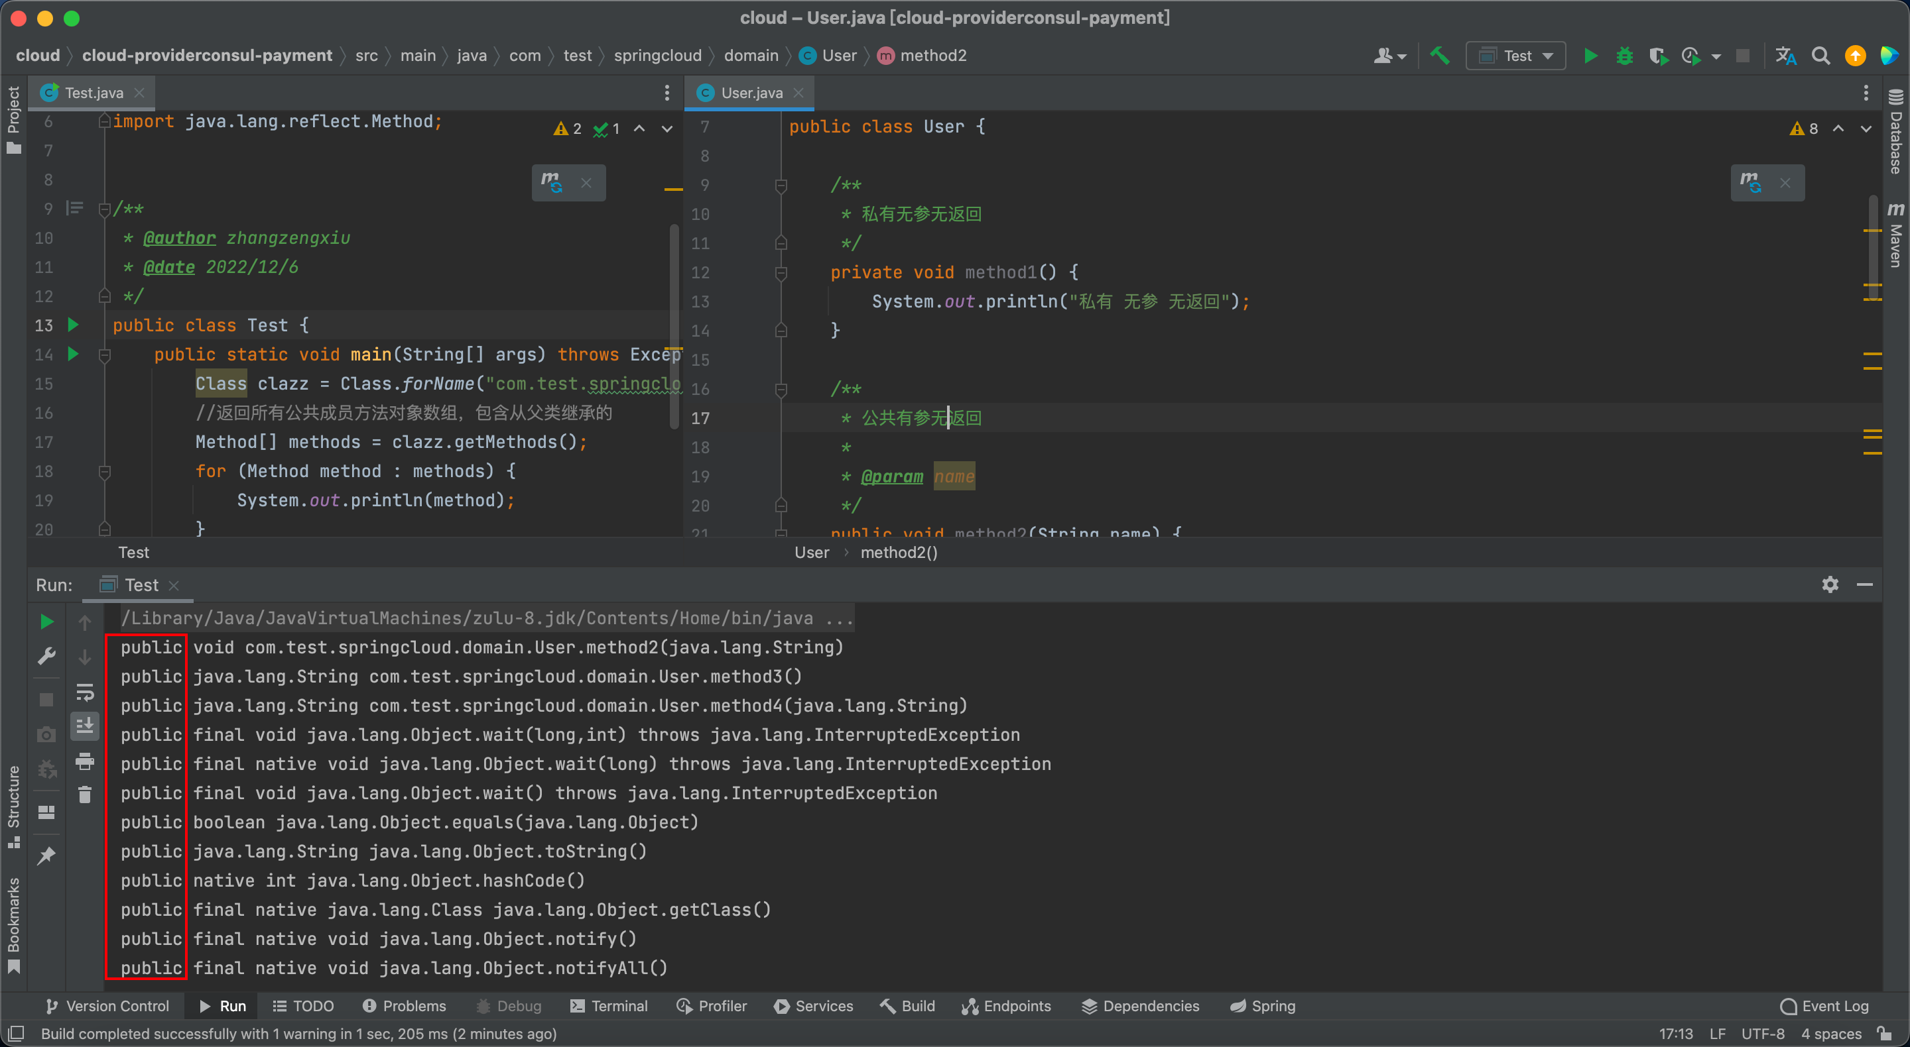Screen dimensions: 1910x1047
Task: Open the Event Log
Action: click(1824, 1005)
